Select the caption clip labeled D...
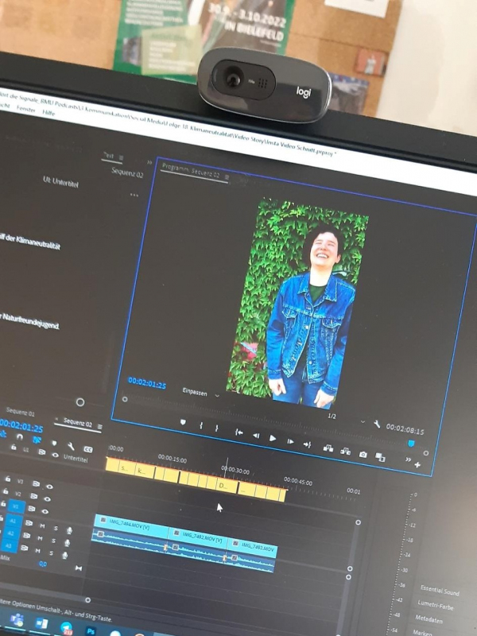 pyautogui.click(x=227, y=486)
